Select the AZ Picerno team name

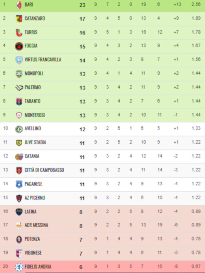(35, 198)
